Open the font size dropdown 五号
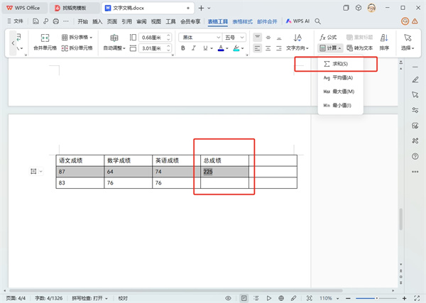 coord(234,37)
